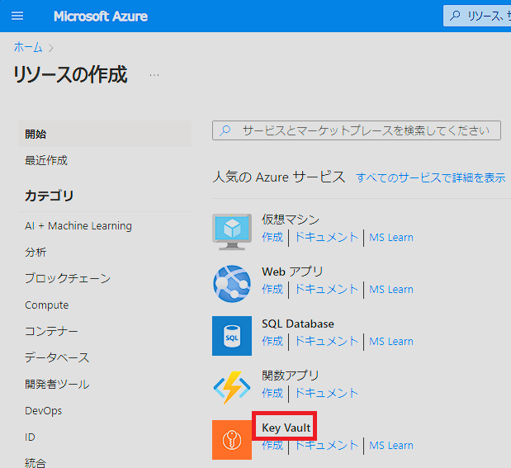Viewport: 511px width, 468px height.
Task: Open ドキュメント for SQL Database
Action: pos(326,341)
